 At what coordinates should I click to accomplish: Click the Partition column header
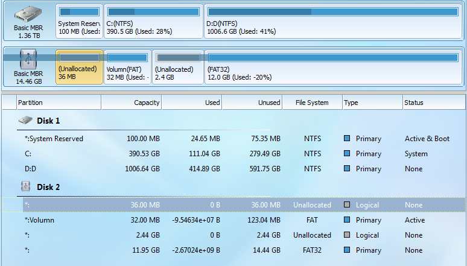59,103
